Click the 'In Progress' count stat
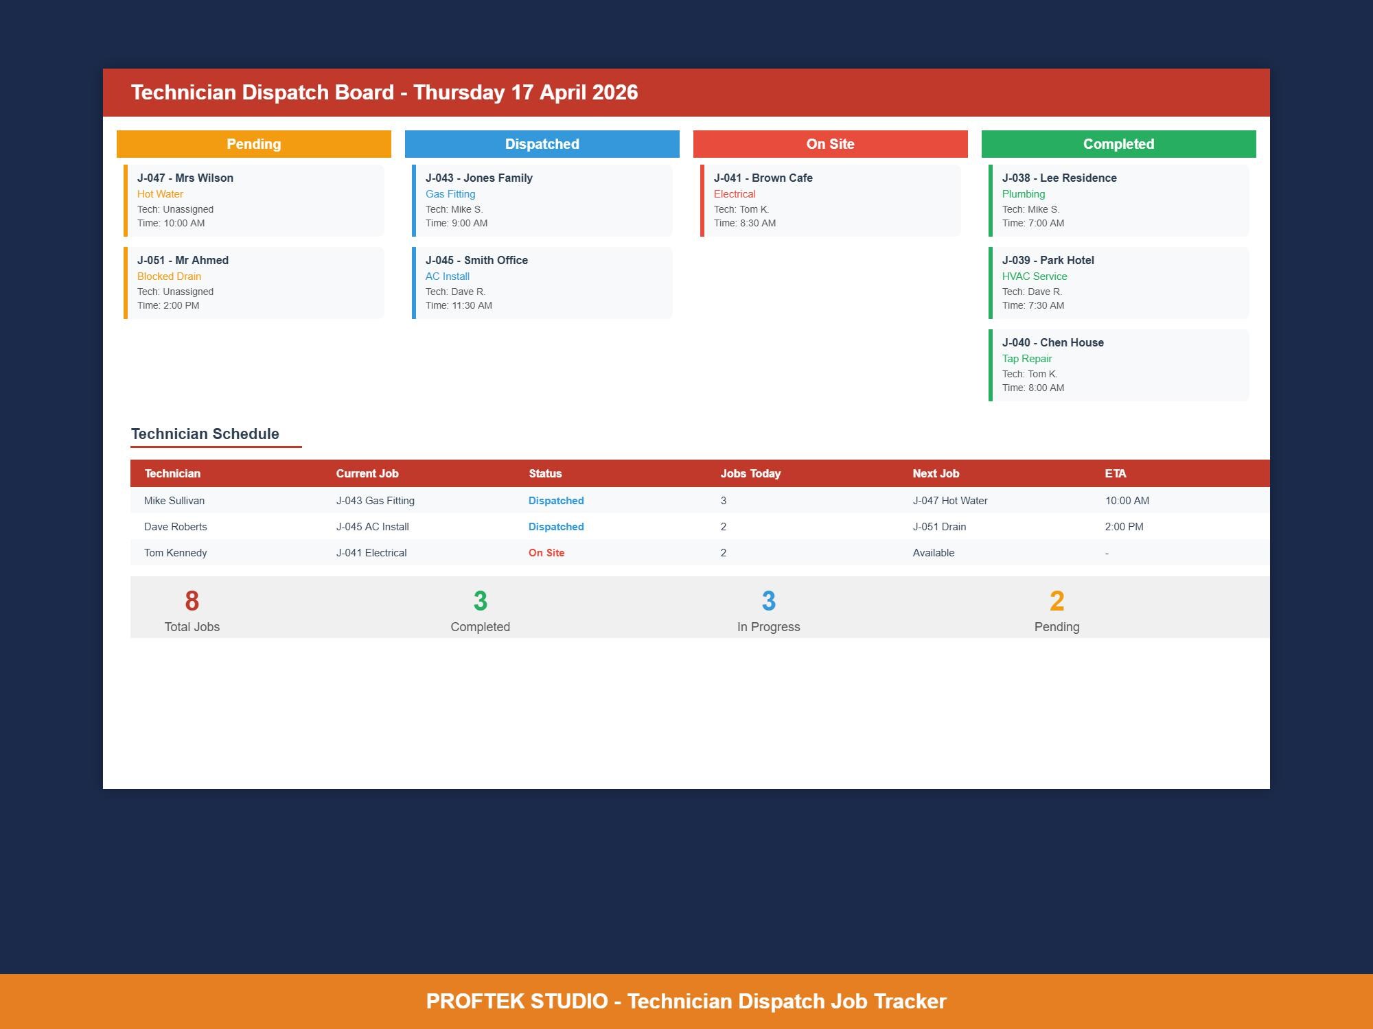 click(769, 611)
